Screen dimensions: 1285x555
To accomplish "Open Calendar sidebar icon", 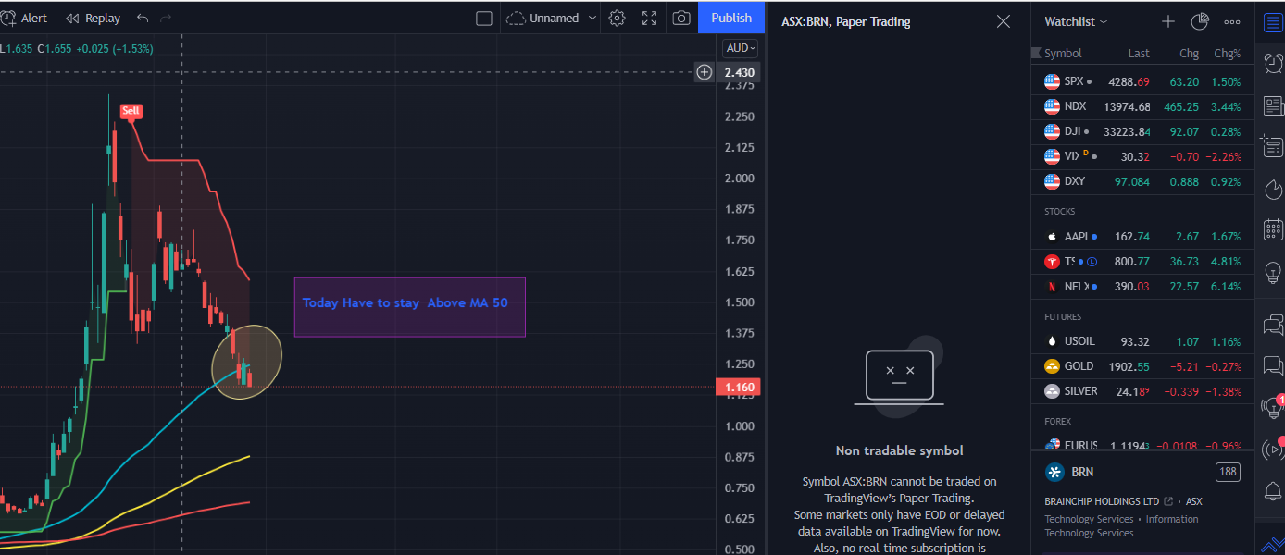I will 1272,229.
